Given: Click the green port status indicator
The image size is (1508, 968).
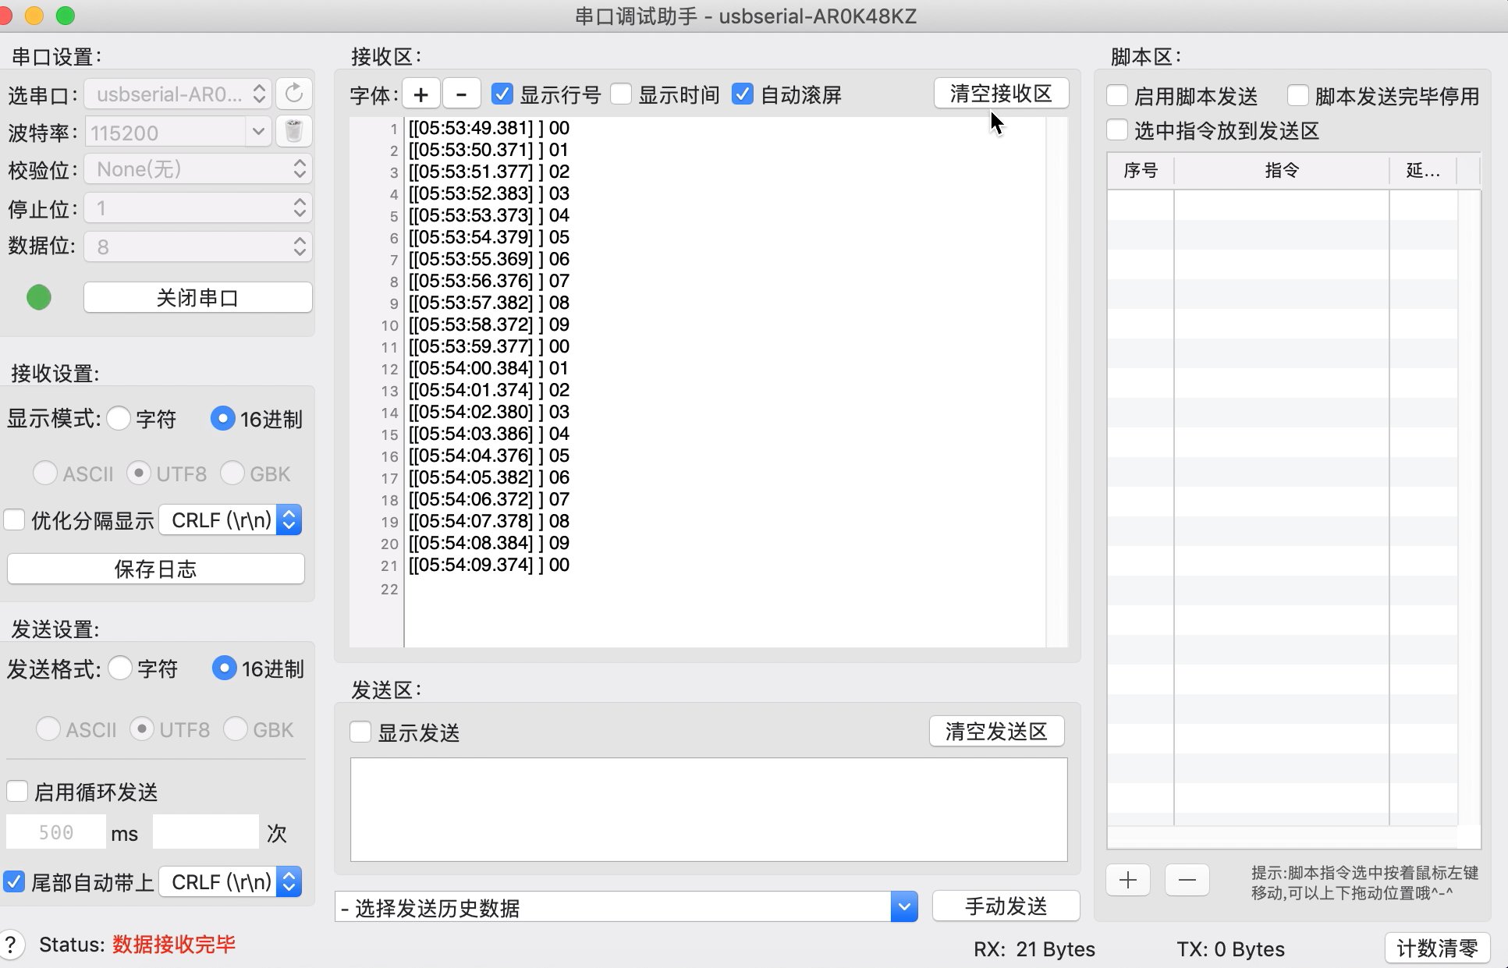Looking at the screenshot, I should click(39, 297).
